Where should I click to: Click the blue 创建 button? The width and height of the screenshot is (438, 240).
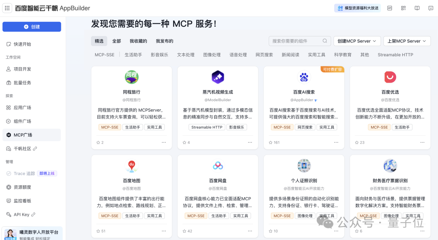pos(32,27)
